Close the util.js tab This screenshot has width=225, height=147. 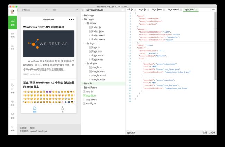pyautogui.click(x=135, y=10)
